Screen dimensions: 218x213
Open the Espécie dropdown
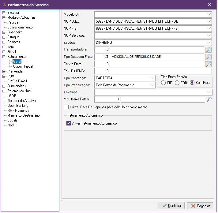tap(209, 43)
